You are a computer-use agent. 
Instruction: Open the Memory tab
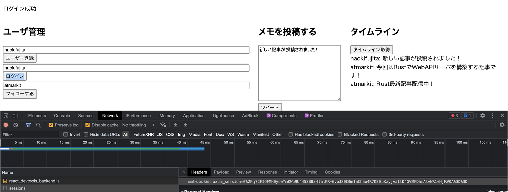[167, 116]
